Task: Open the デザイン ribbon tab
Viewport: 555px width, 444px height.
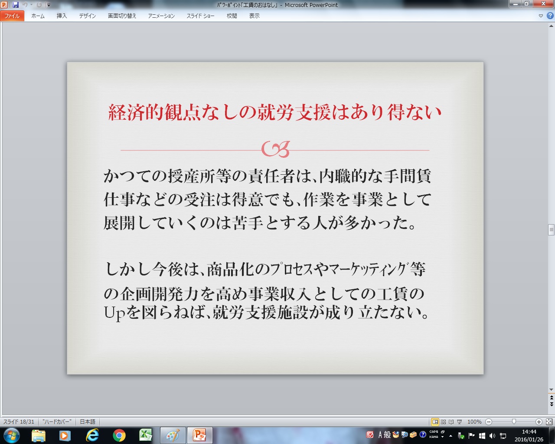Action: pos(87,16)
